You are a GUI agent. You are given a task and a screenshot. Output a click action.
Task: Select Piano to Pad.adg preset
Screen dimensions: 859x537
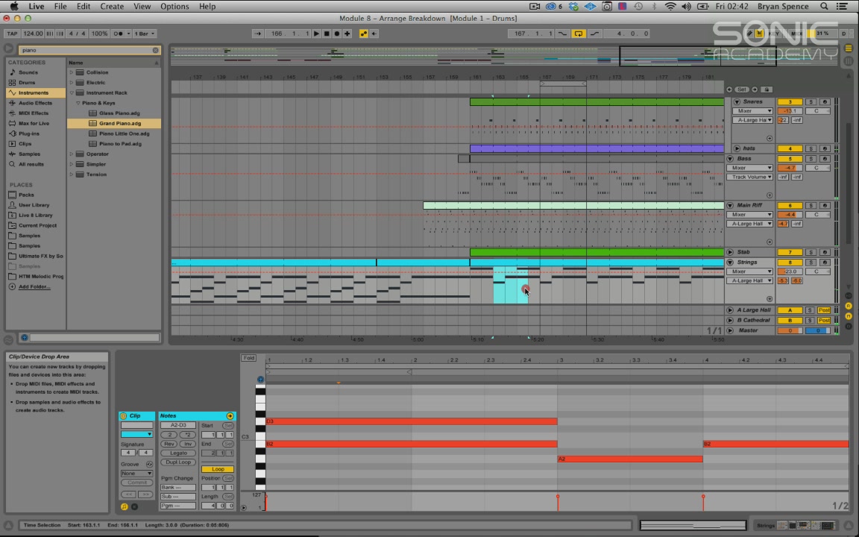click(x=120, y=143)
